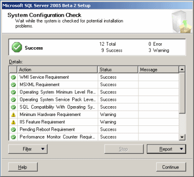Click success icon beside Performance Monitor Counter row
The width and height of the screenshot is (194, 177).
[x=13, y=137]
